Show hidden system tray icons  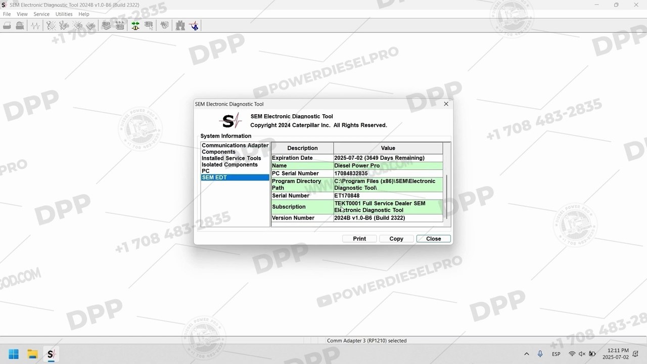click(x=526, y=354)
